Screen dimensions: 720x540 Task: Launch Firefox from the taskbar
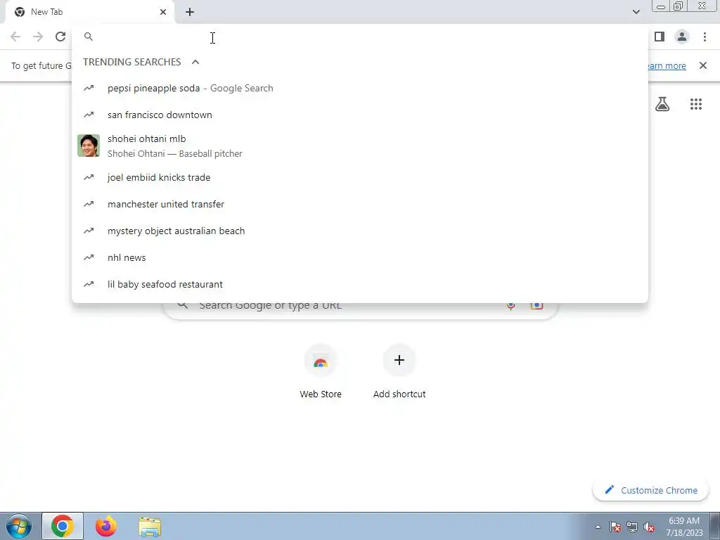[106, 526]
